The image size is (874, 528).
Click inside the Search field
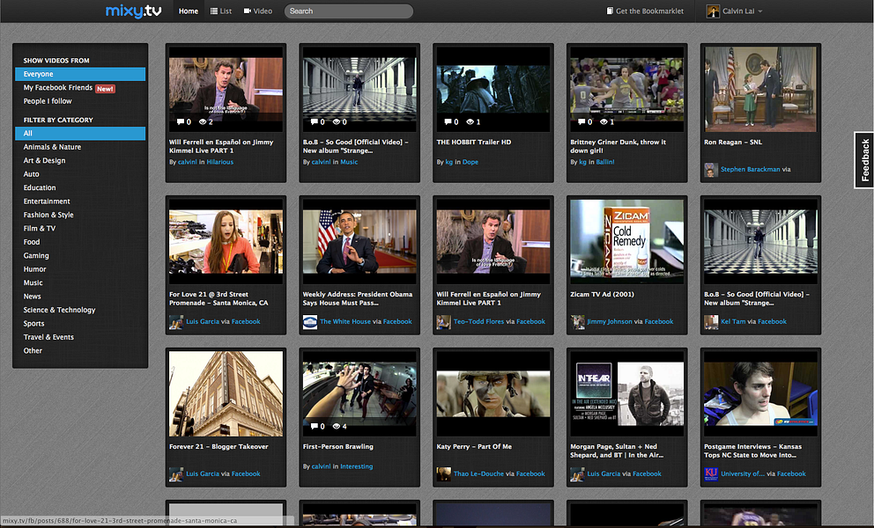pyautogui.click(x=348, y=11)
